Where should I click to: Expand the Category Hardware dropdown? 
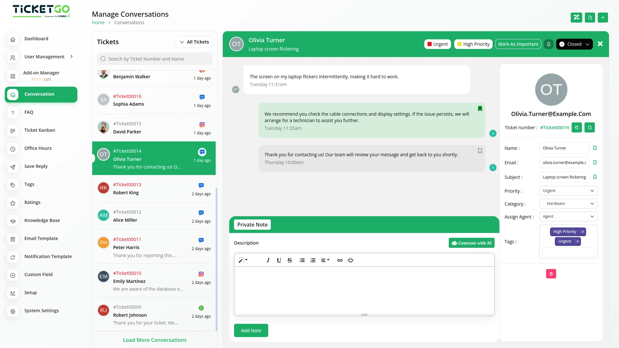[568, 204]
